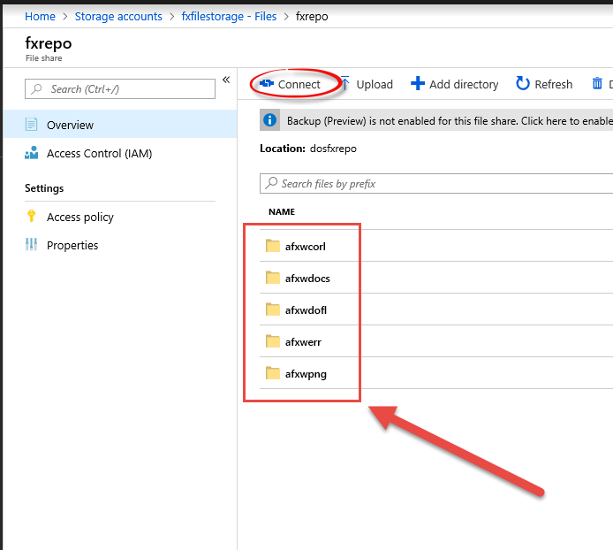Collapse the sidebar with double chevron
613x550 pixels.
pos(226,80)
